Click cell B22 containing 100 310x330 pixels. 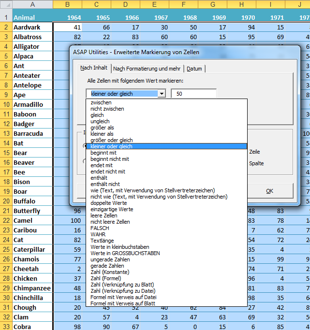point(68,220)
